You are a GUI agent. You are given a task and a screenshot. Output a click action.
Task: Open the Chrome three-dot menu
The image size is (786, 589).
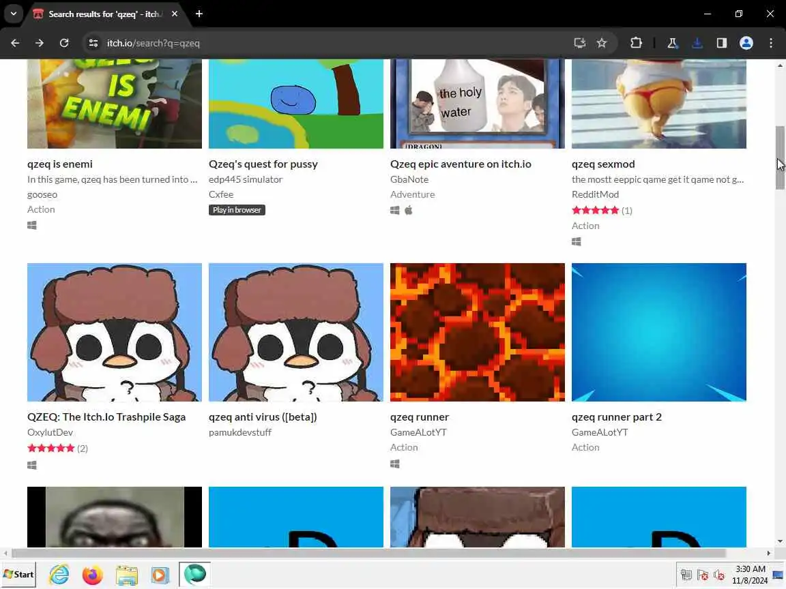(770, 43)
